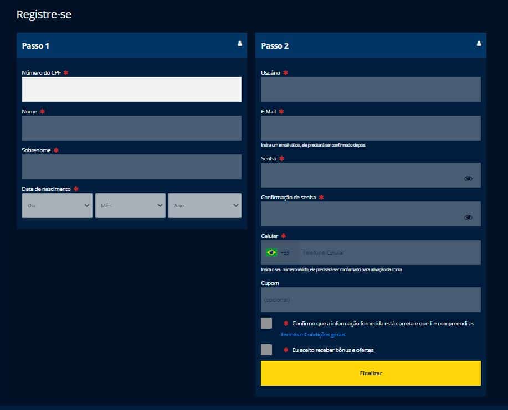
Task: Click the user icon in Passo 2 header
Action: [479, 44]
